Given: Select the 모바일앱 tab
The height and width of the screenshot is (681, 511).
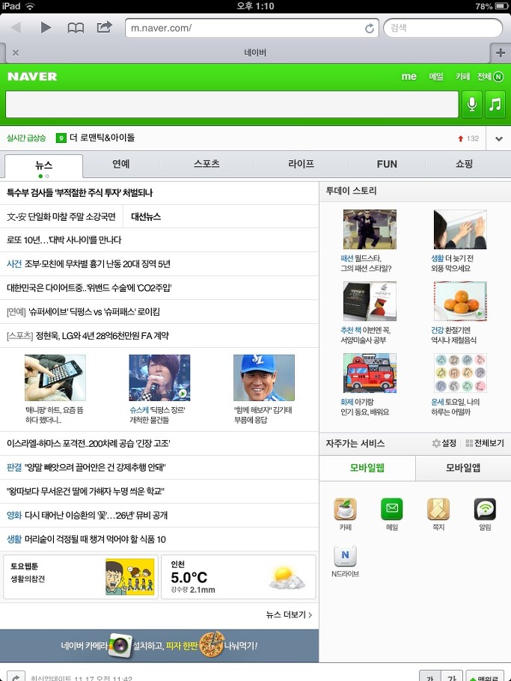Looking at the screenshot, I should (x=463, y=468).
